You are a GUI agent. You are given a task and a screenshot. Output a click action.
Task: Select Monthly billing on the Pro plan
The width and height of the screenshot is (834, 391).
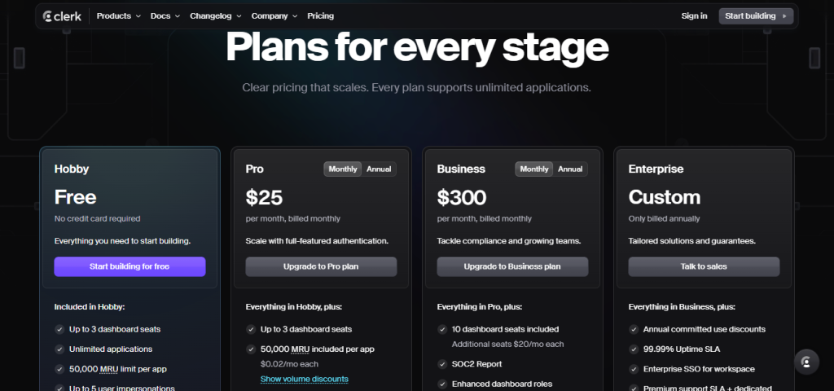click(343, 169)
